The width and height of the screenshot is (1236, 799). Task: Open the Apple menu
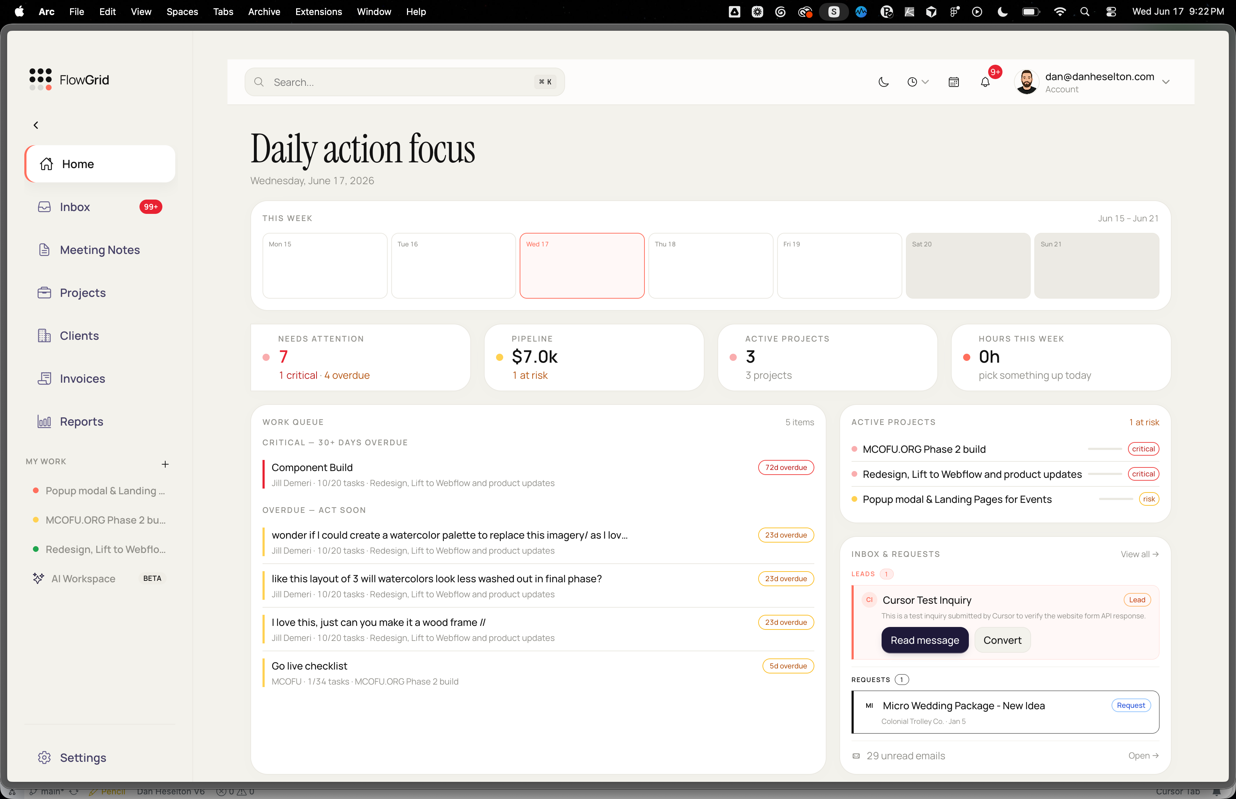coord(19,11)
